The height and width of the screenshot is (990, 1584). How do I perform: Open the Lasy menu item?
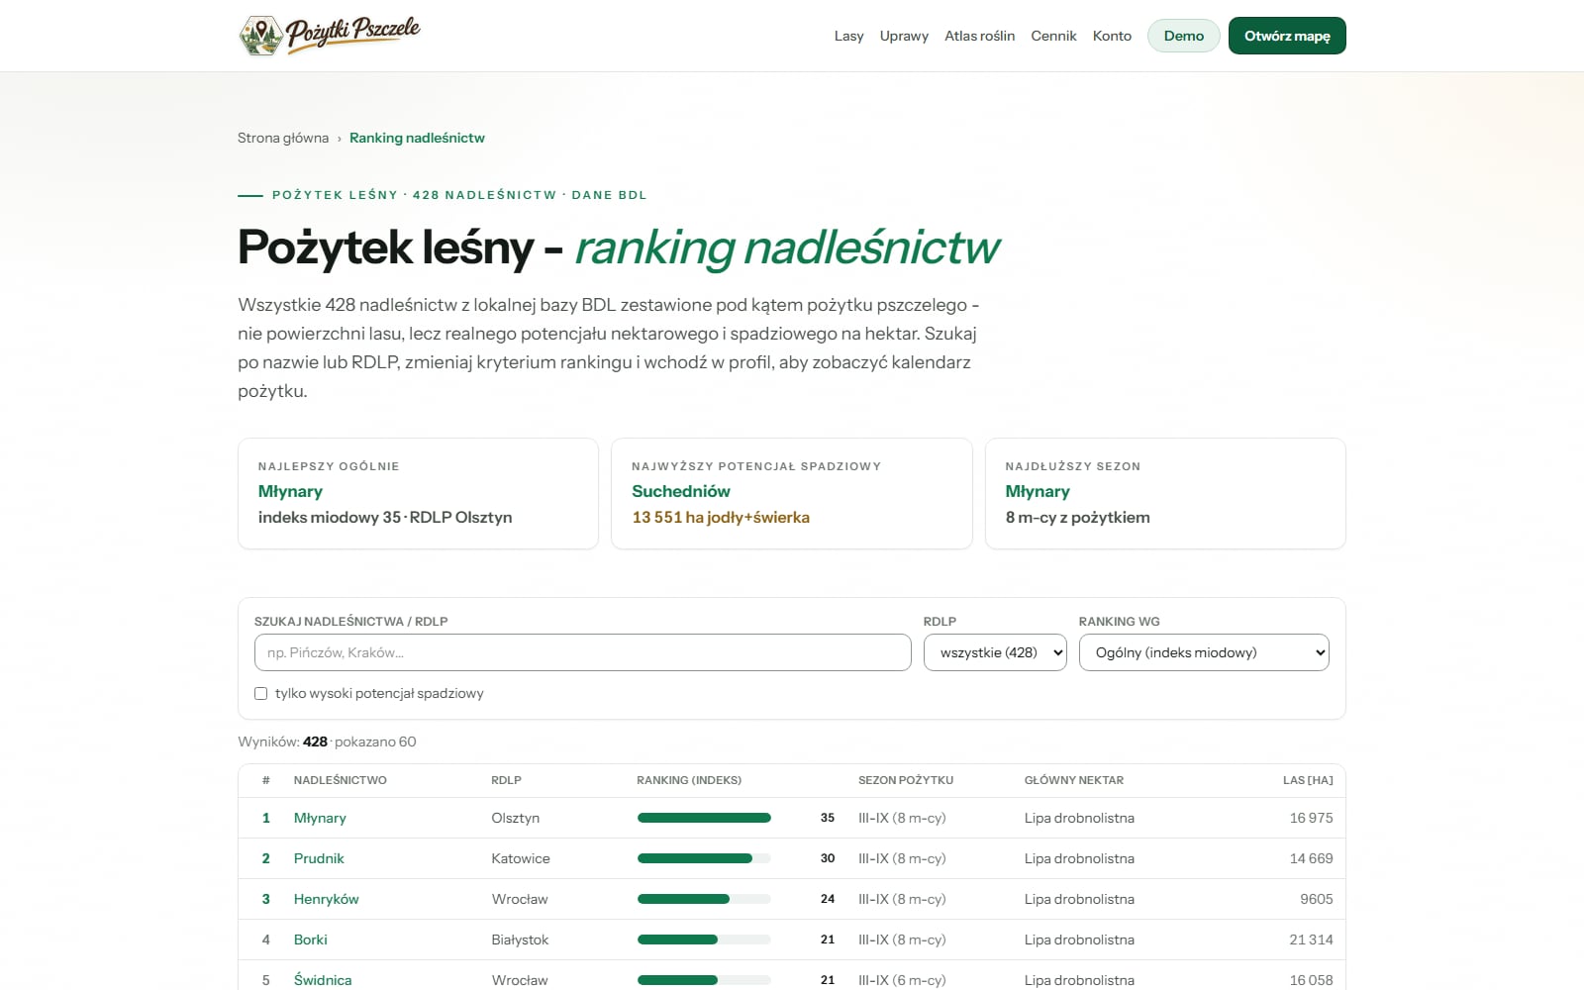tap(848, 36)
